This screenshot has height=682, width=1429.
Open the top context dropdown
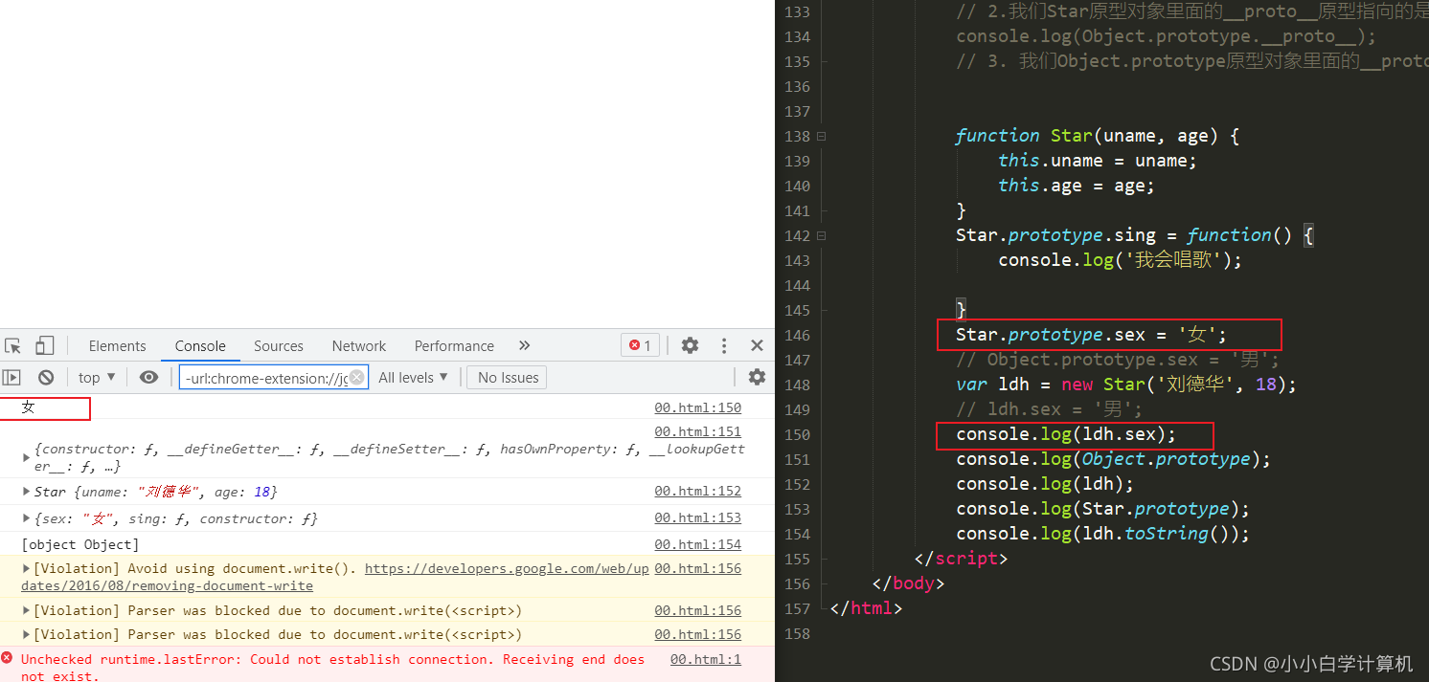97,378
